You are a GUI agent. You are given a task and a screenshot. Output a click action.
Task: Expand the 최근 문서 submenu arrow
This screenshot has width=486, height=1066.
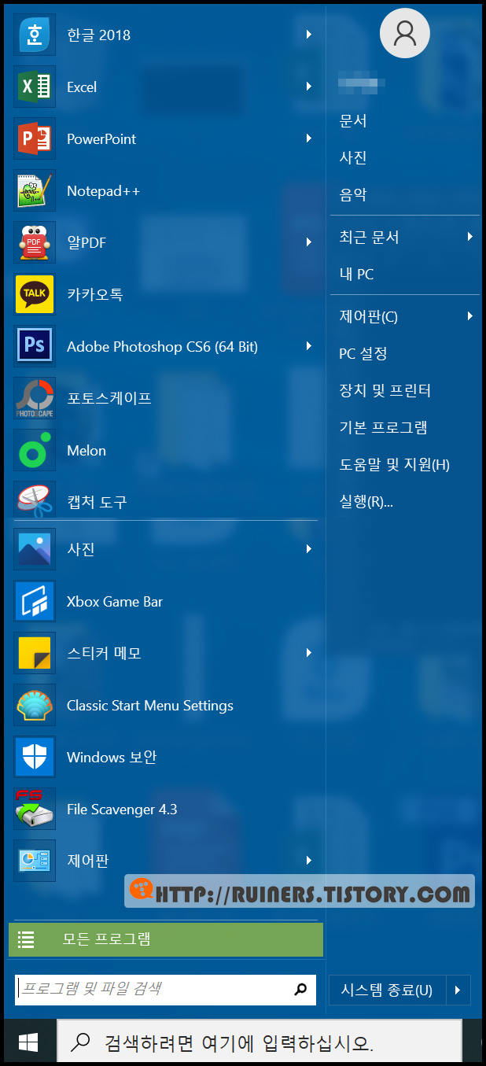point(469,237)
